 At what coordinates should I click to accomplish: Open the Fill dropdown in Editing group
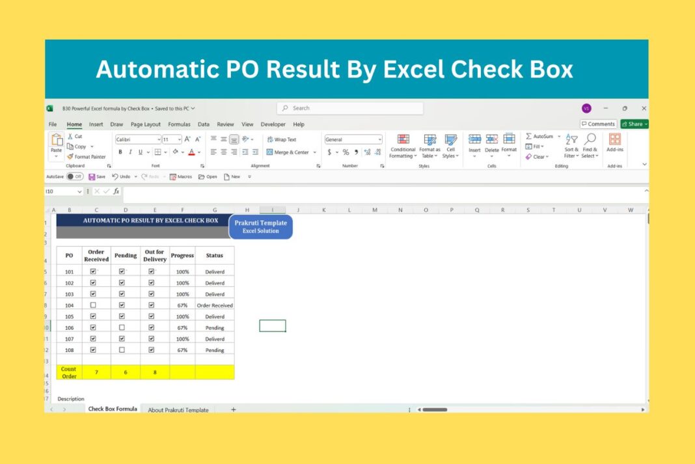[x=536, y=146]
